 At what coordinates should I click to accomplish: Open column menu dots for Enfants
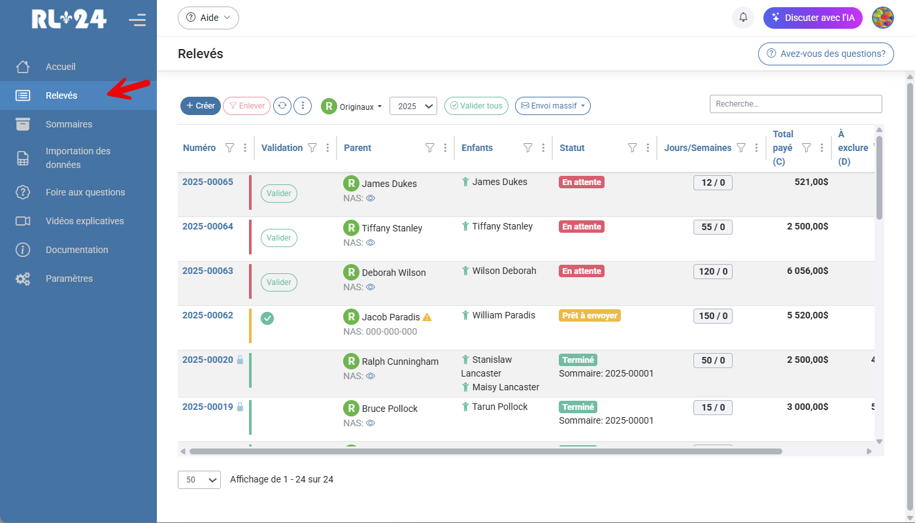[x=543, y=148]
